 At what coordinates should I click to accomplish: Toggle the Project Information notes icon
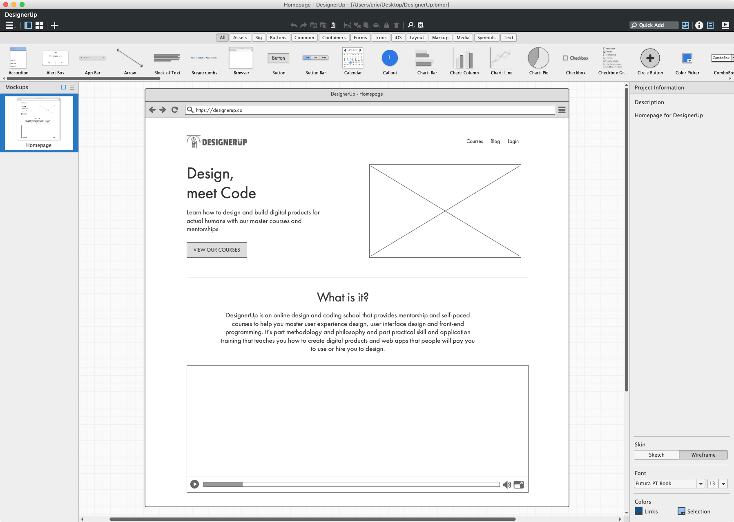coord(710,25)
